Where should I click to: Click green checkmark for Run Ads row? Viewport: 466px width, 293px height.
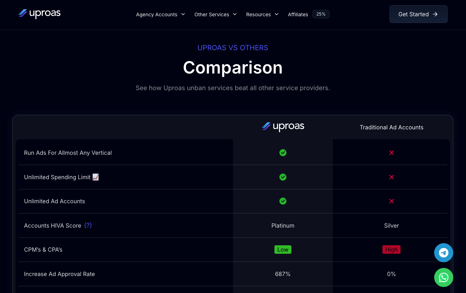click(x=283, y=153)
